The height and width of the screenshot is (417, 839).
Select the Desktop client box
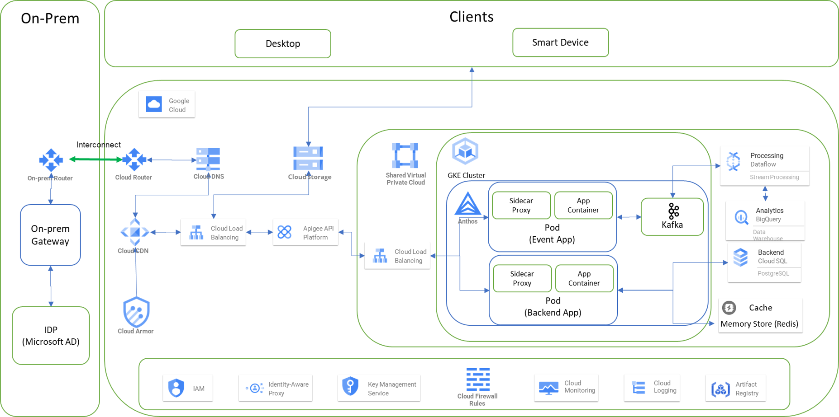[283, 44]
